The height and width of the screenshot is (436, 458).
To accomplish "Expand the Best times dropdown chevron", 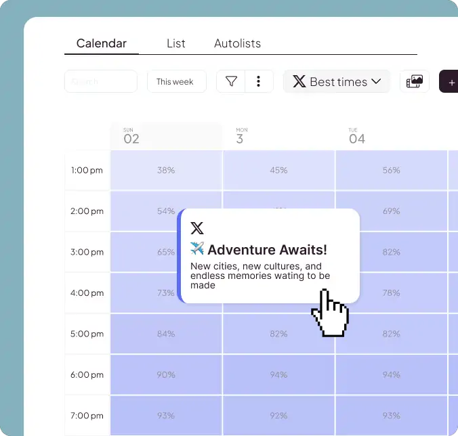I will (377, 82).
